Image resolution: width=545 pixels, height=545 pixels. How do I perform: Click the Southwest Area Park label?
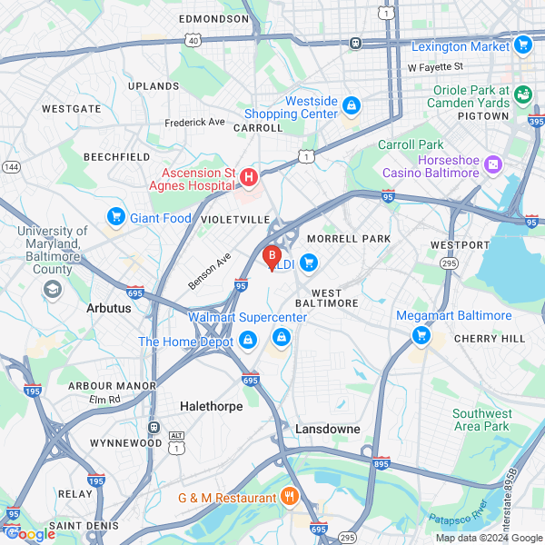pyautogui.click(x=481, y=420)
